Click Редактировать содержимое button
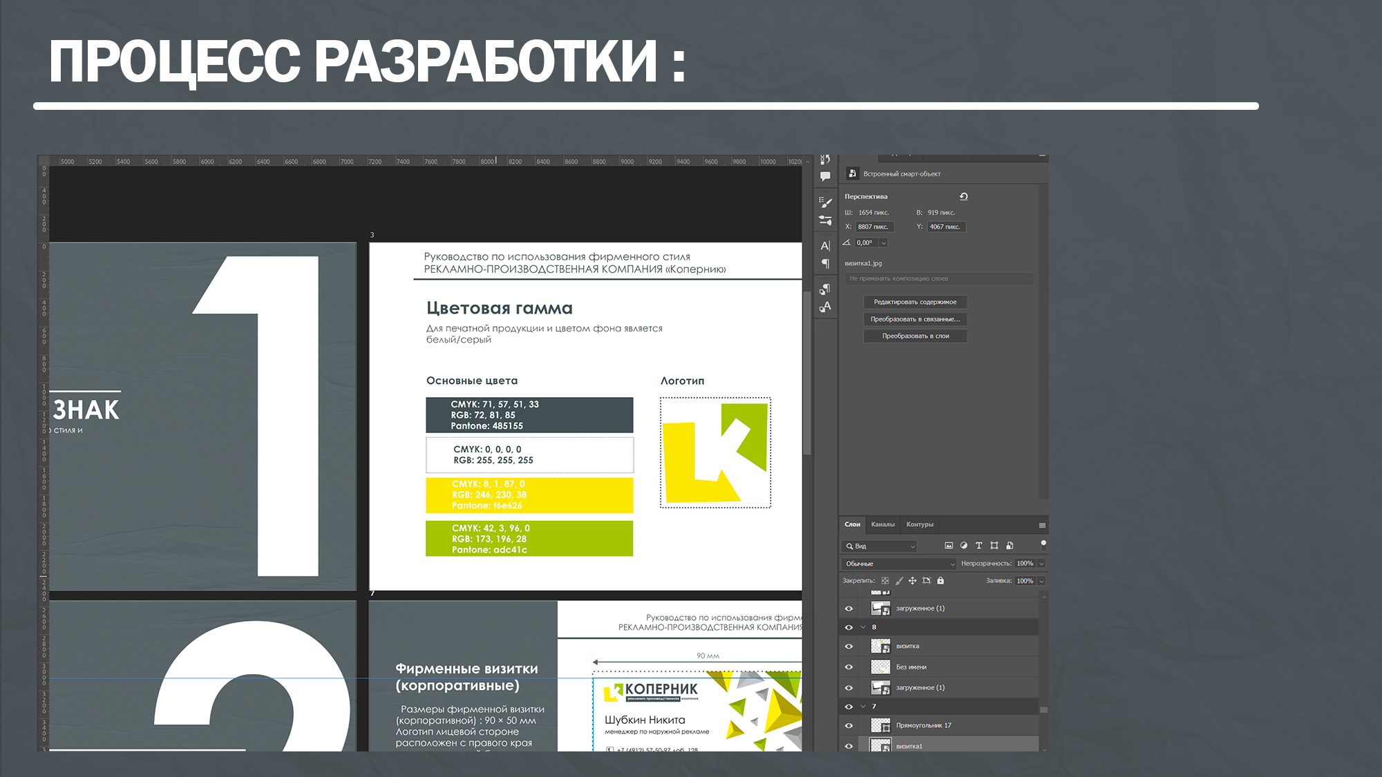The width and height of the screenshot is (1382, 777). [x=915, y=302]
